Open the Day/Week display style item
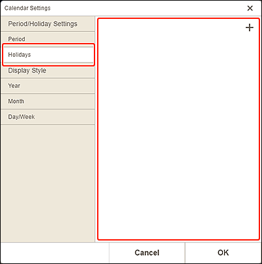The image size is (262, 264). (x=48, y=117)
